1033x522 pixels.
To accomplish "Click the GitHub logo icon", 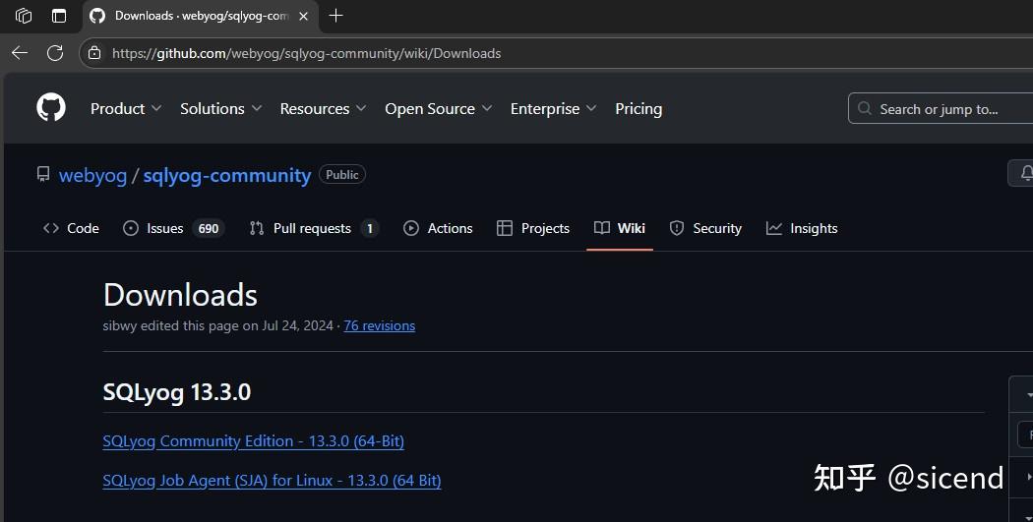I will (x=51, y=108).
